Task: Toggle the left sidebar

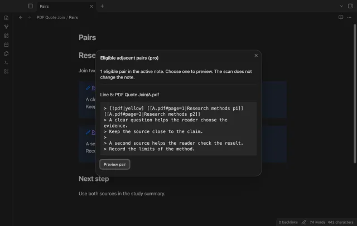Action: click(x=30, y=6)
